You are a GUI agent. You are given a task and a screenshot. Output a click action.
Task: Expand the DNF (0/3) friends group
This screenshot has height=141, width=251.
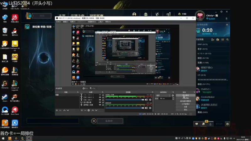click(202, 44)
